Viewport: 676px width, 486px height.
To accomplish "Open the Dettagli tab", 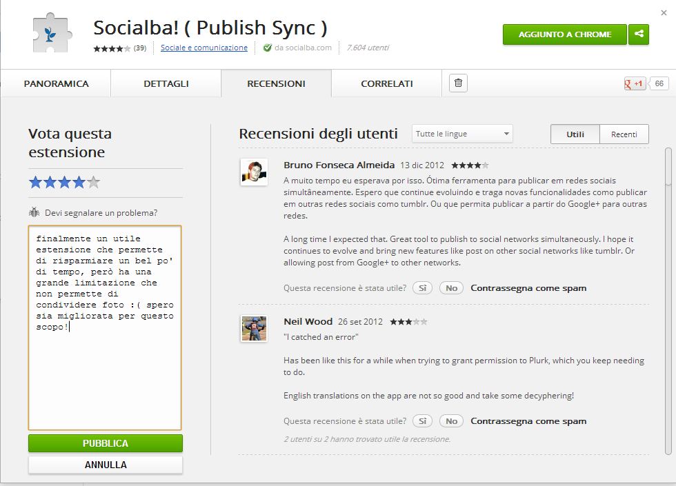I will [x=166, y=83].
